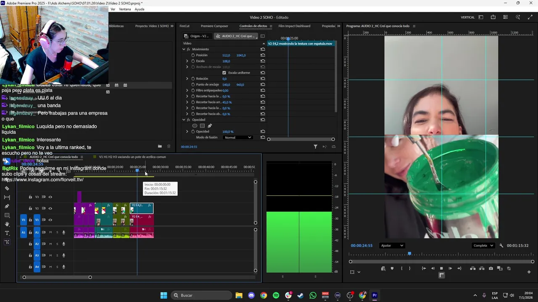Expand the Filtro antiparpadeo property
Viewport: 538px width, 302px height.
[x=187, y=90]
